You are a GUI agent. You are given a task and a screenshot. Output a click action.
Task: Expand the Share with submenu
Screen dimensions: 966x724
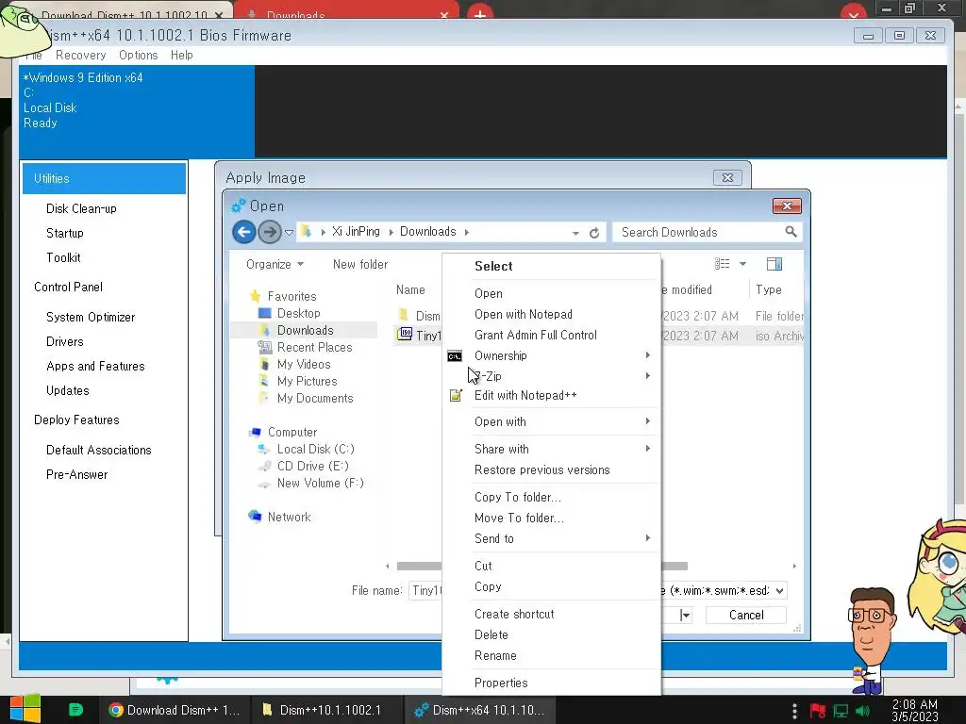click(x=647, y=448)
